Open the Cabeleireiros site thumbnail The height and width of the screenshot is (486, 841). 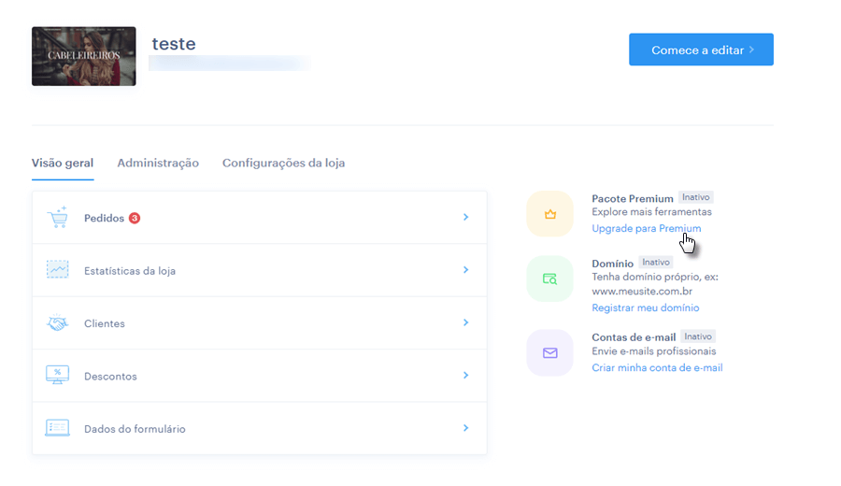tap(84, 56)
